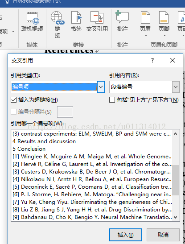Open the 书签 bookmark tool

point(76,21)
